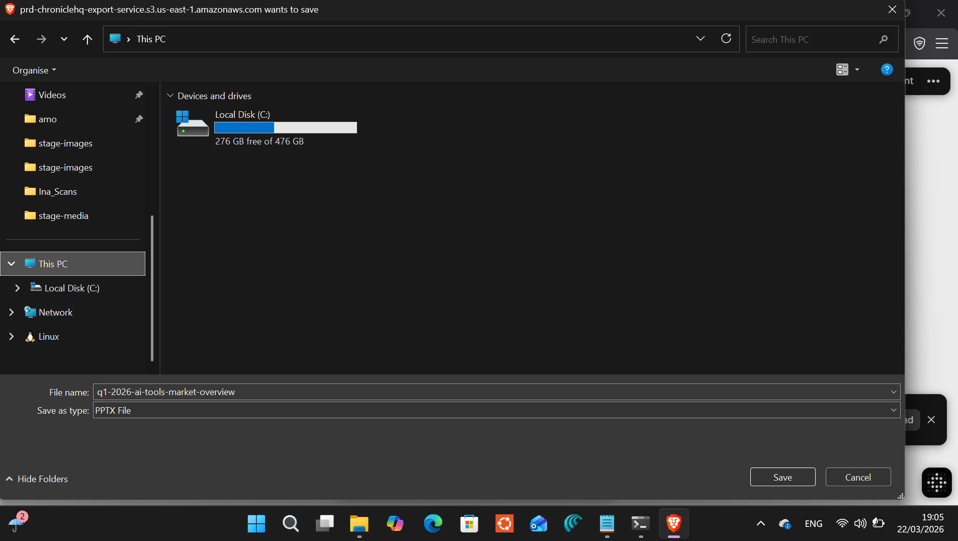Select the amo folder

pyautogui.click(x=47, y=119)
